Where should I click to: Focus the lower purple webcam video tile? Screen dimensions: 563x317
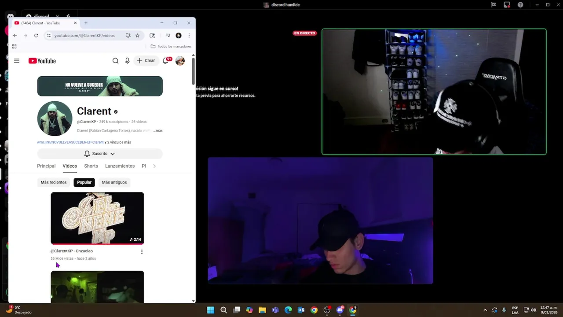coord(320,221)
